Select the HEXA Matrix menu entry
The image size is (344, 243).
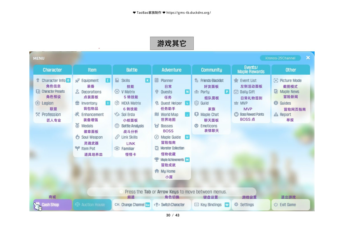(x=131, y=103)
